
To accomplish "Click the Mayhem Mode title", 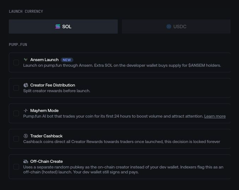I will pos(44,111).
